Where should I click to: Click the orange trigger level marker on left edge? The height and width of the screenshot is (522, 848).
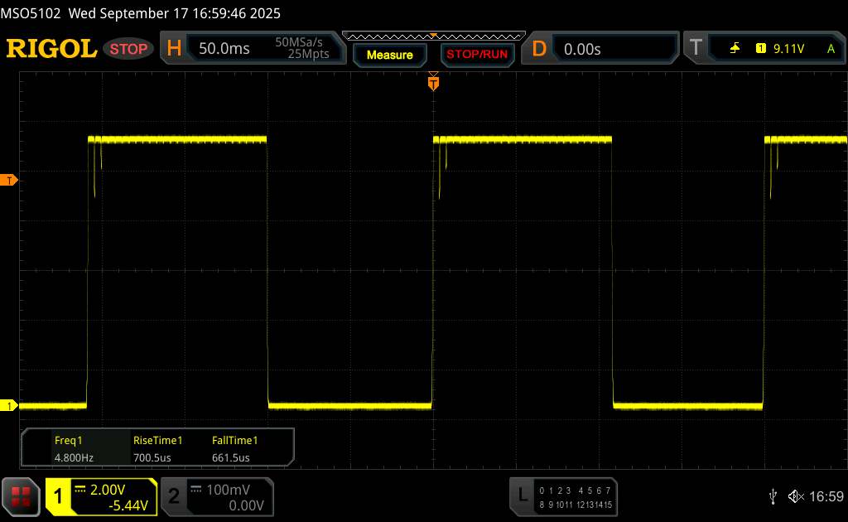[x=10, y=180]
